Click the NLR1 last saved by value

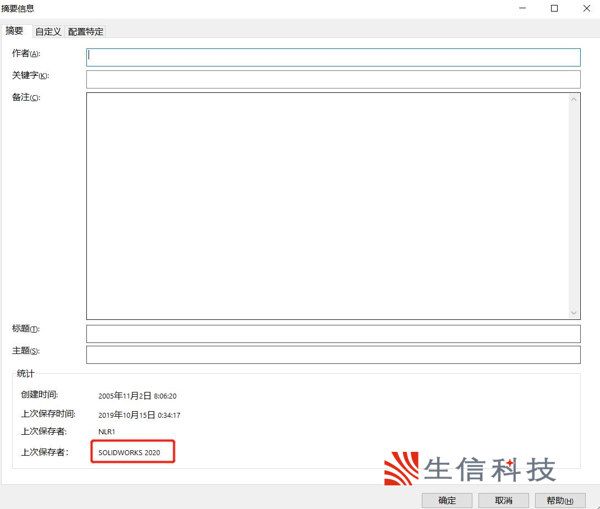(x=107, y=432)
